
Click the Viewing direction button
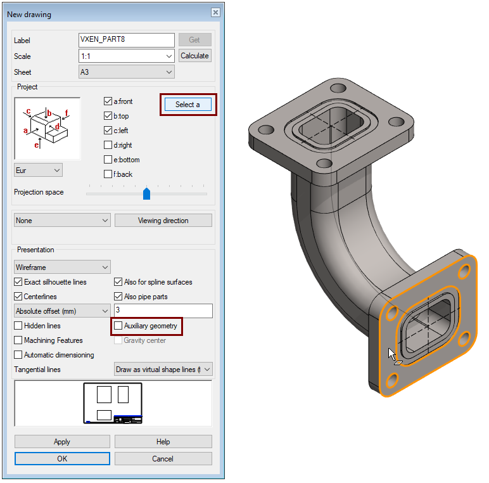(163, 221)
